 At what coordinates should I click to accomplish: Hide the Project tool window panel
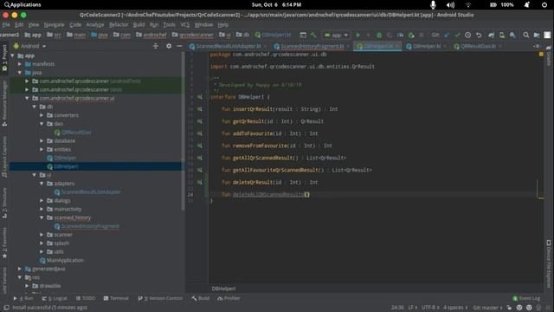click(x=179, y=46)
